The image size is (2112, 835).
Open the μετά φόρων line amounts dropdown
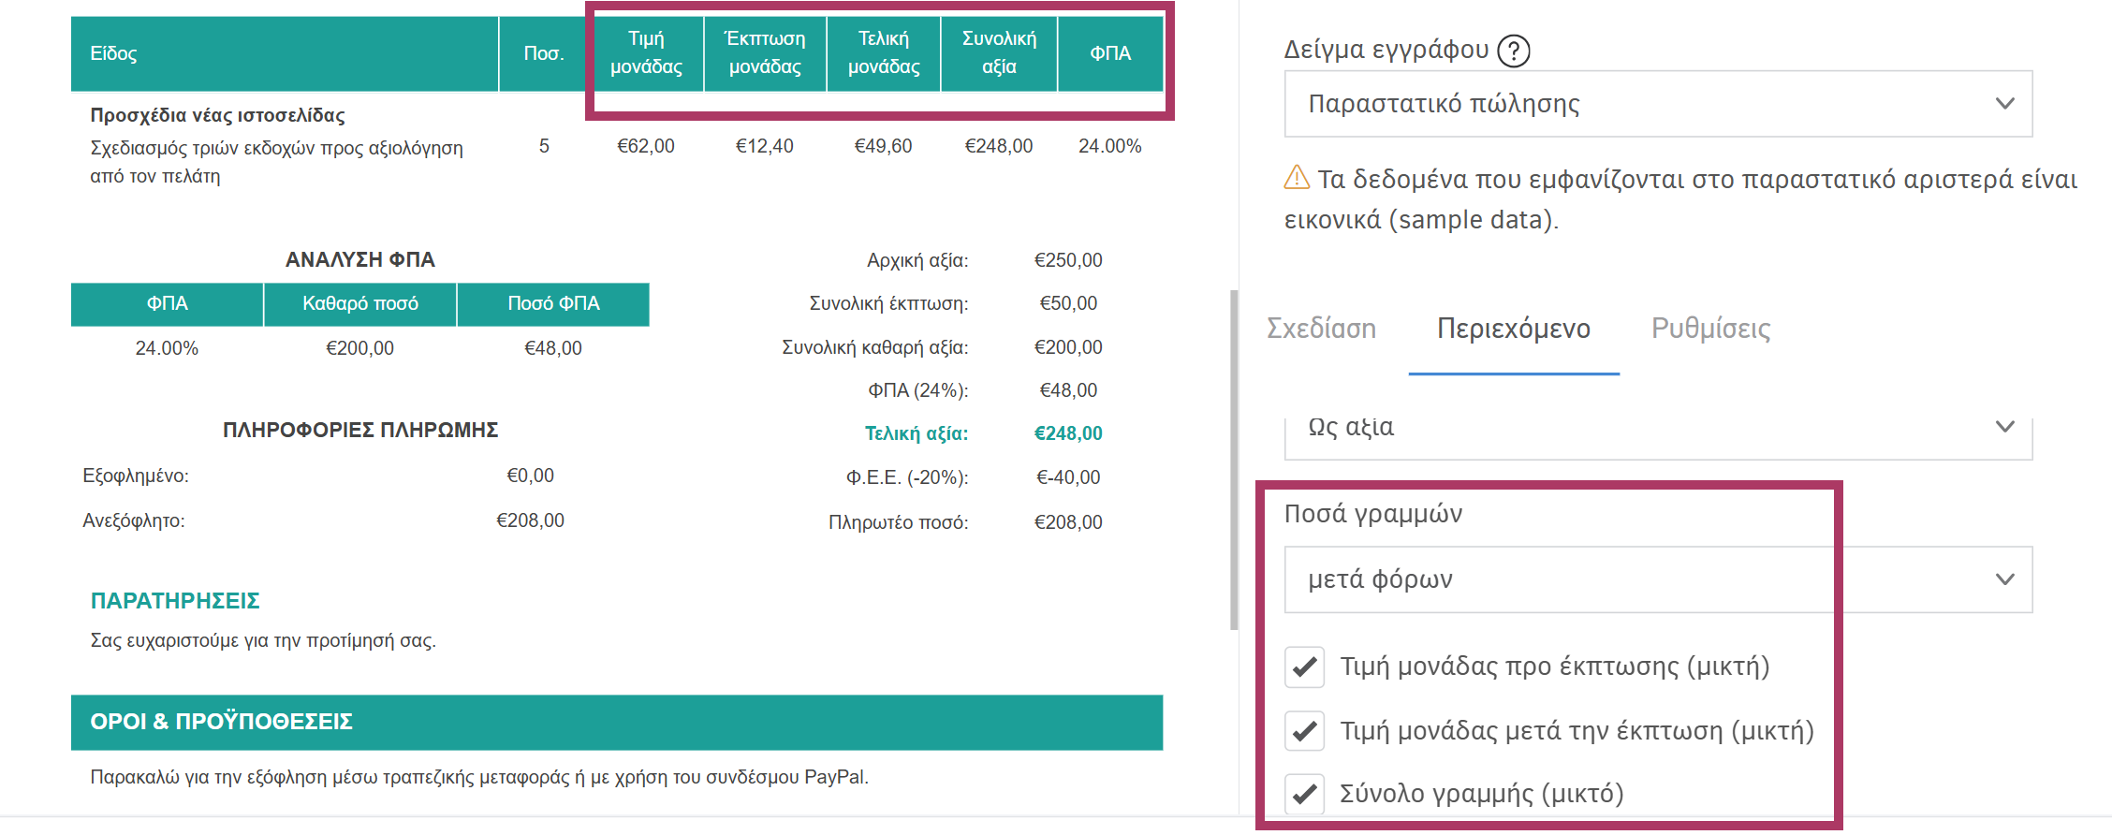pyautogui.click(x=1657, y=579)
